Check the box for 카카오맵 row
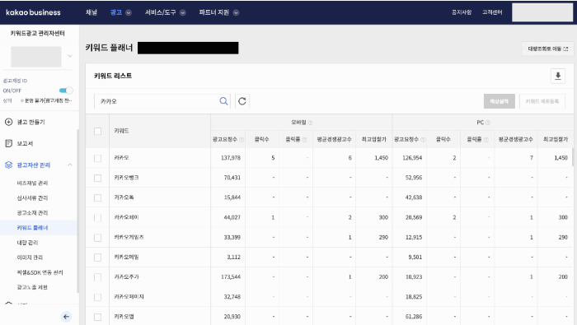Screen dimensions: 577x325 (97, 317)
